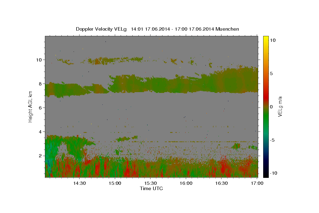The height and width of the screenshot is (213, 319).
Task: Click the '14:01 17.06.2014' start time in title
Action: point(150,29)
